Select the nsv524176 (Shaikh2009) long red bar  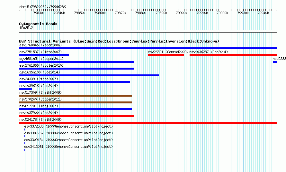[148, 123]
